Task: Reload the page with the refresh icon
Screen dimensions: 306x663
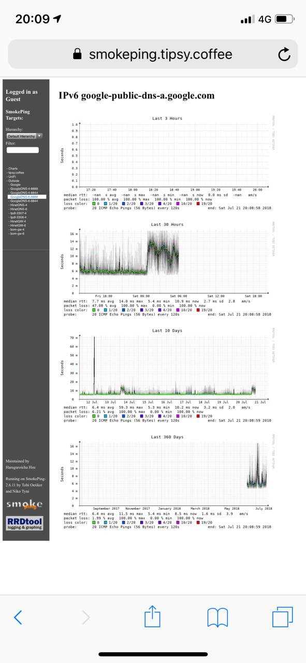Action: (x=284, y=54)
